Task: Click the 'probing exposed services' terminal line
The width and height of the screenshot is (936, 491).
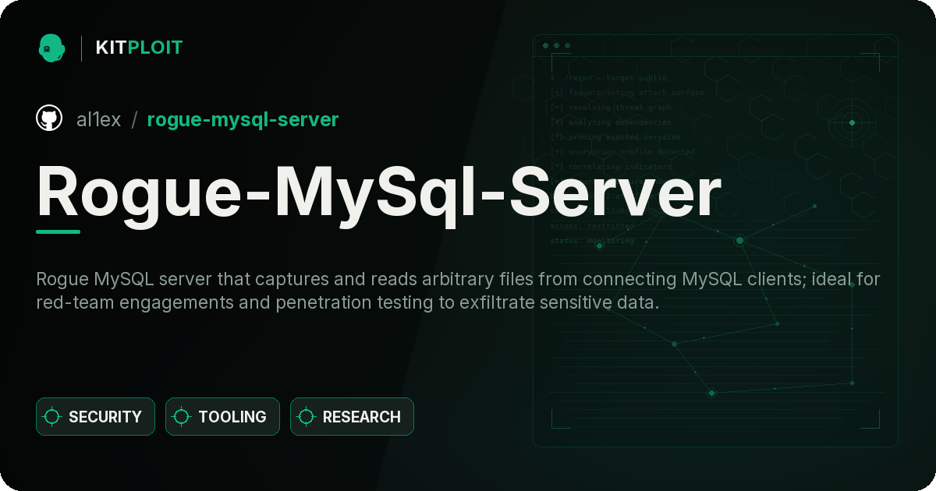Action: coord(615,137)
